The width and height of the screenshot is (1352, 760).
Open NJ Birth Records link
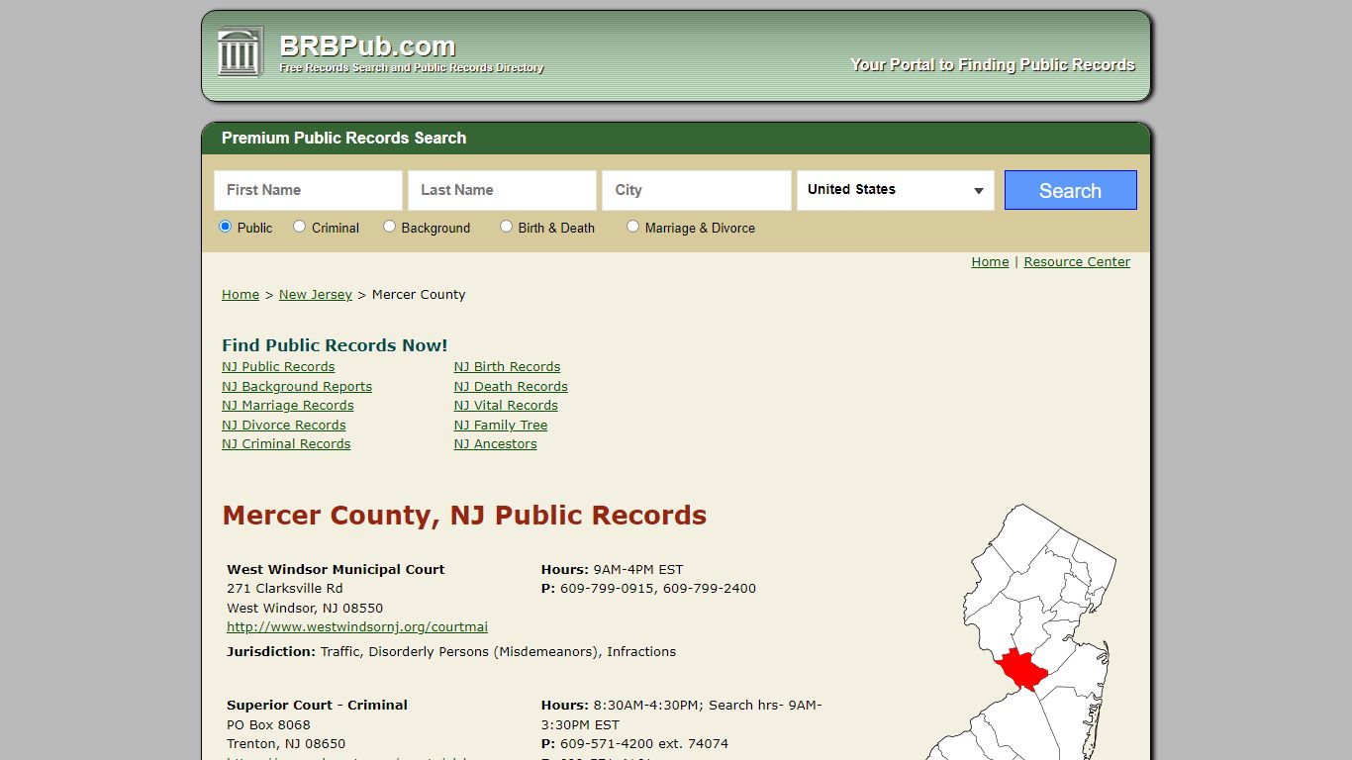click(507, 367)
